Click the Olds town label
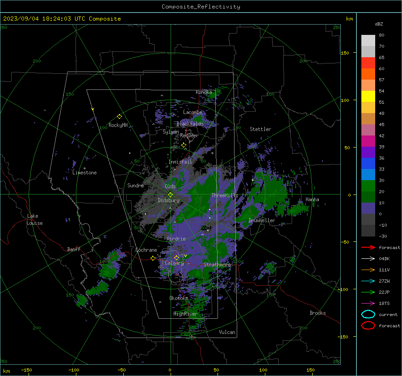The width and height of the screenshot is (402, 376). click(x=170, y=186)
